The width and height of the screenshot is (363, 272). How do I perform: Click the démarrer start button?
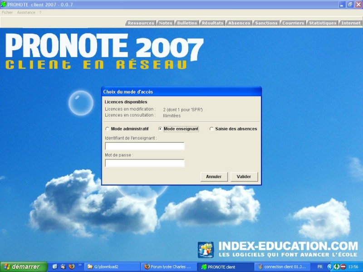click(x=24, y=267)
